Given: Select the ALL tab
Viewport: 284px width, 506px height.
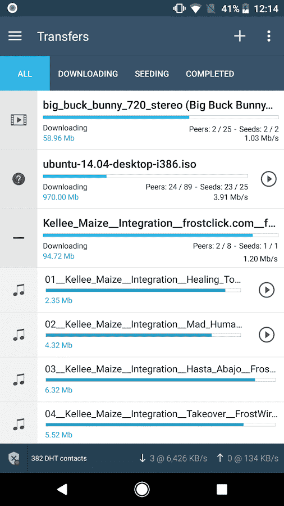Looking at the screenshot, I should click(25, 74).
